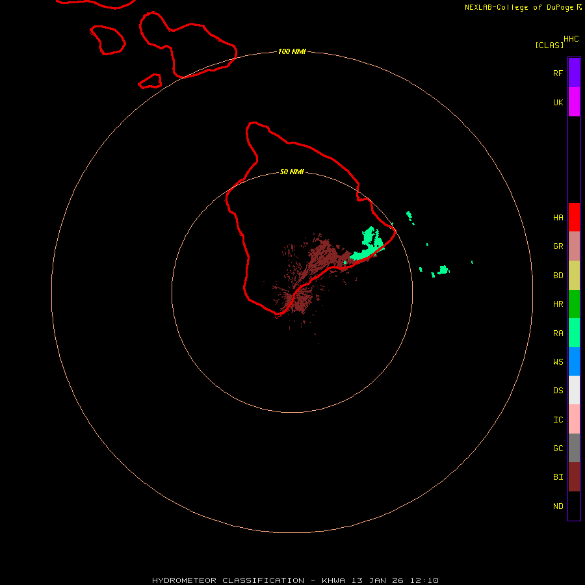585x585 pixels.
Task: Click the IC legend label
Action: point(558,420)
